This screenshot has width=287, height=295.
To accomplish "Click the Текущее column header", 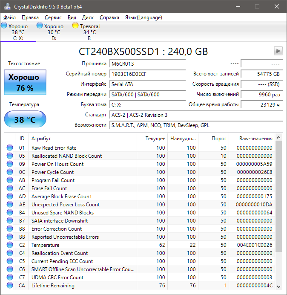I will pos(152,139).
